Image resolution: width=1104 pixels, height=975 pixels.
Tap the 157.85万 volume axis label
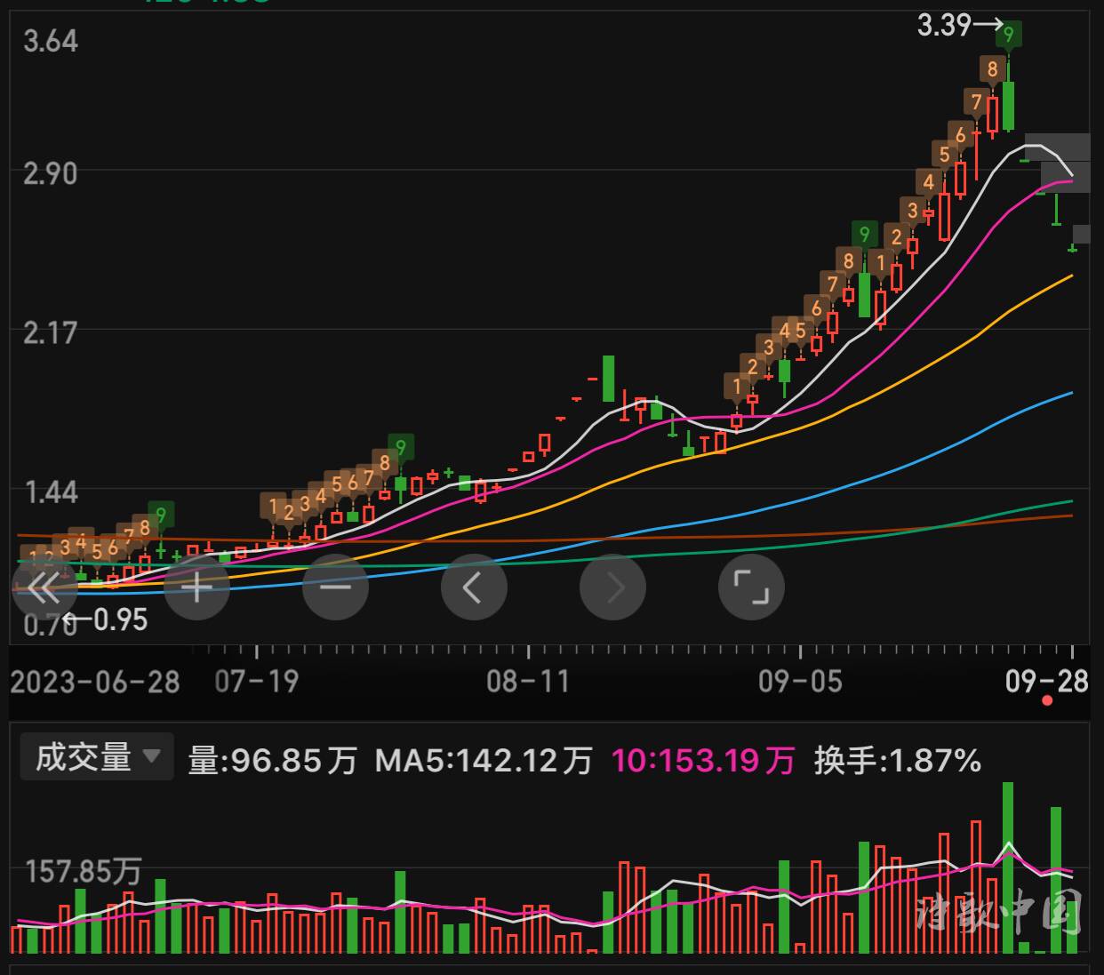pyautogui.click(x=83, y=871)
